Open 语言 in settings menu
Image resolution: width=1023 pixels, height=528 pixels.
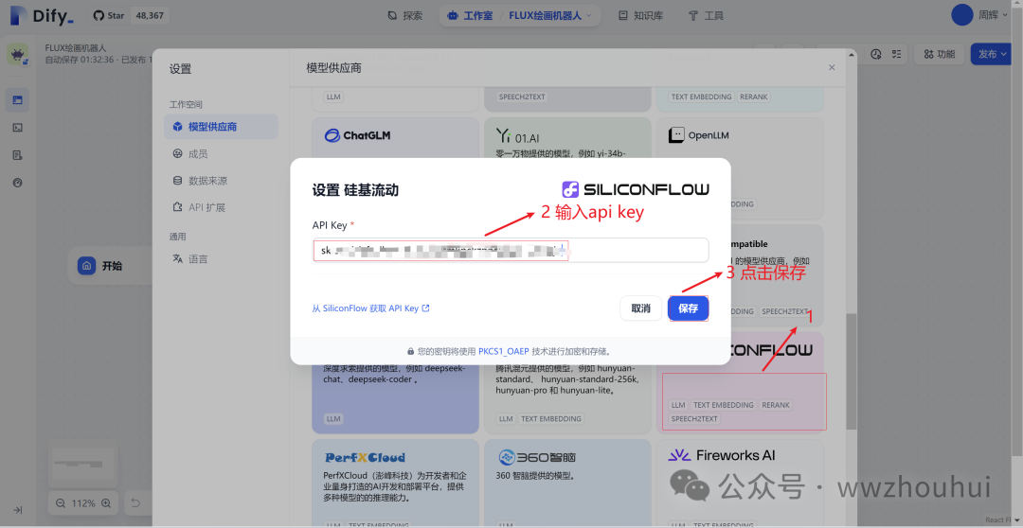[221, 258]
